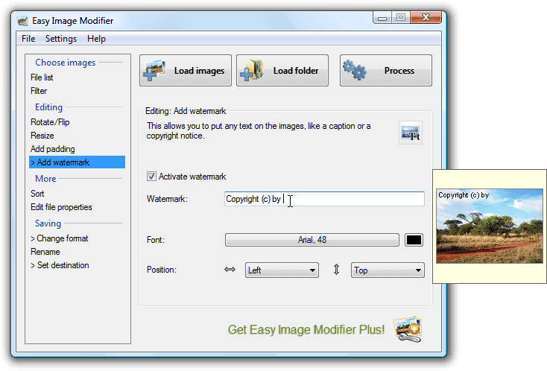Viewport: 547px width, 371px height.
Task: Select File list in the sidebar
Action: tap(42, 77)
